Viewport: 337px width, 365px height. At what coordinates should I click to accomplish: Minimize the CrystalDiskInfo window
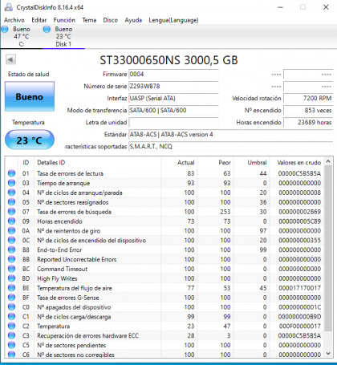(280, 7)
